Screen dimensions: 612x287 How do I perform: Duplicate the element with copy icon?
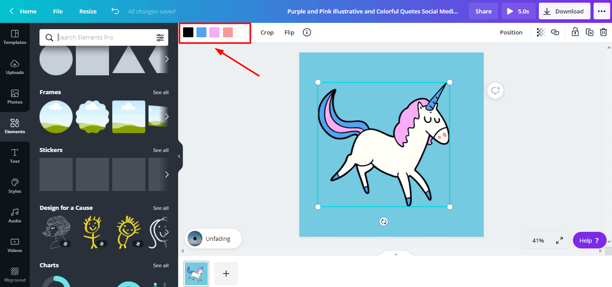[590, 32]
